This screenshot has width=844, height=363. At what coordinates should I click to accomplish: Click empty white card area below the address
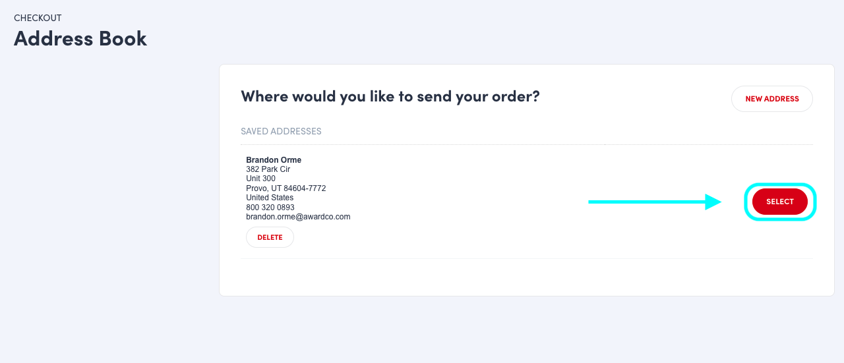[x=526, y=277]
